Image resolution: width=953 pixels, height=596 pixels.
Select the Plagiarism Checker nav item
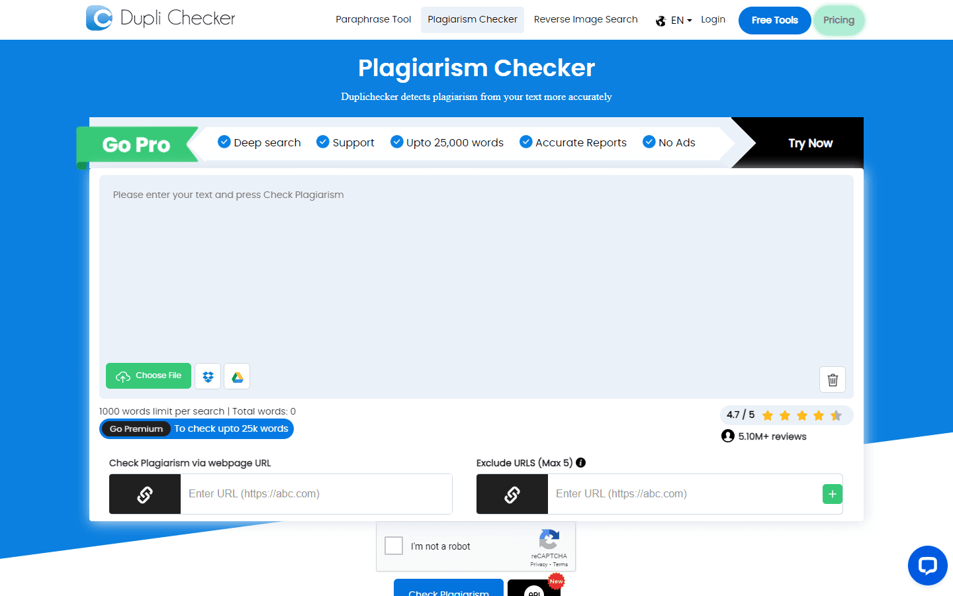(473, 20)
